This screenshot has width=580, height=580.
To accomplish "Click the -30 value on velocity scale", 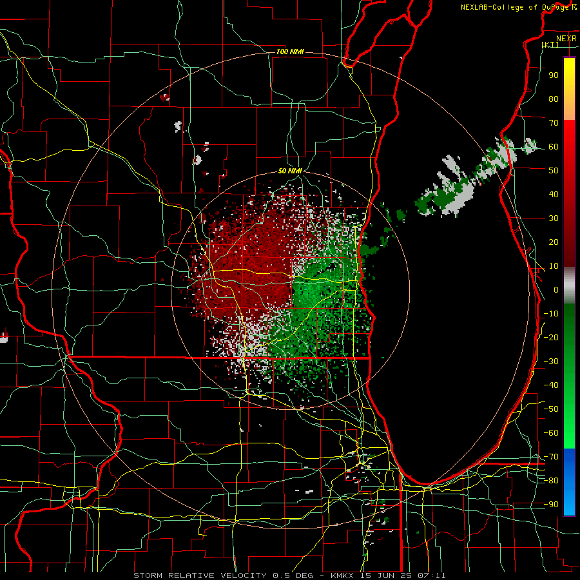I will (x=551, y=362).
